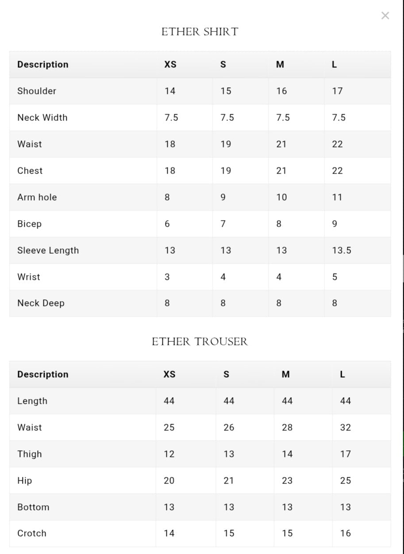This screenshot has height=554, width=404.
Task: Click the Thigh row label
Action: tap(30, 454)
